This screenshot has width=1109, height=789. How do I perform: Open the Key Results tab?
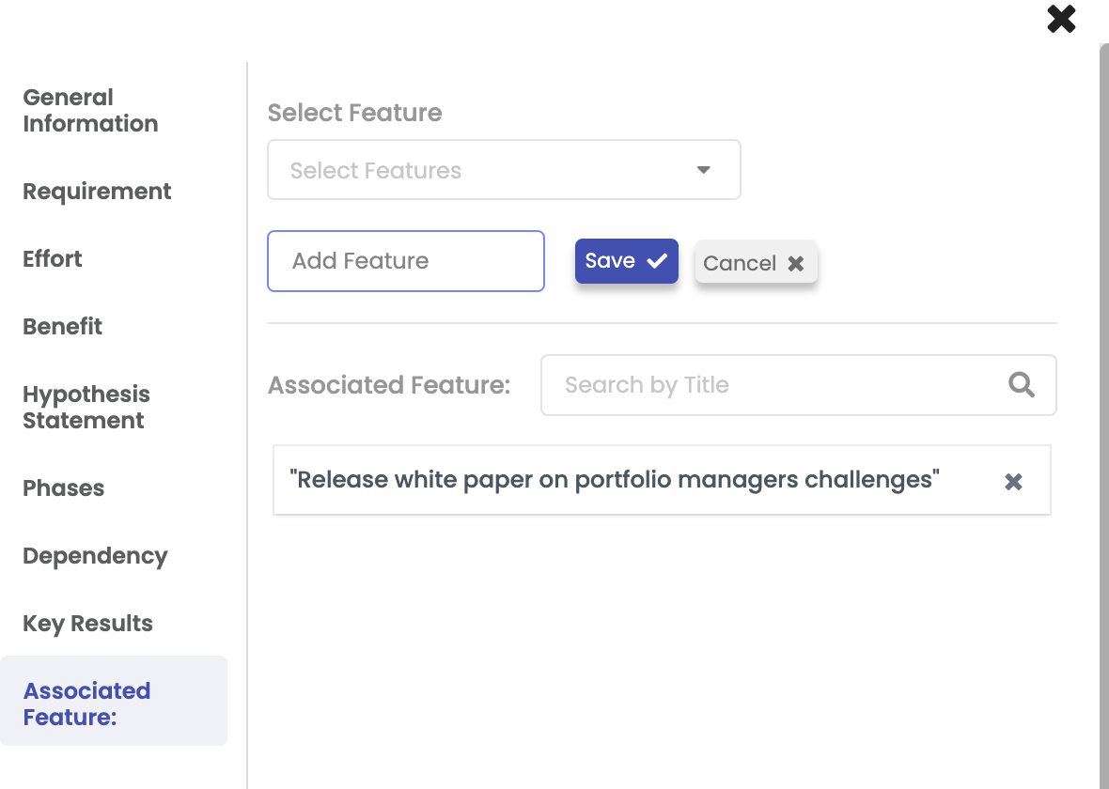[87, 624]
